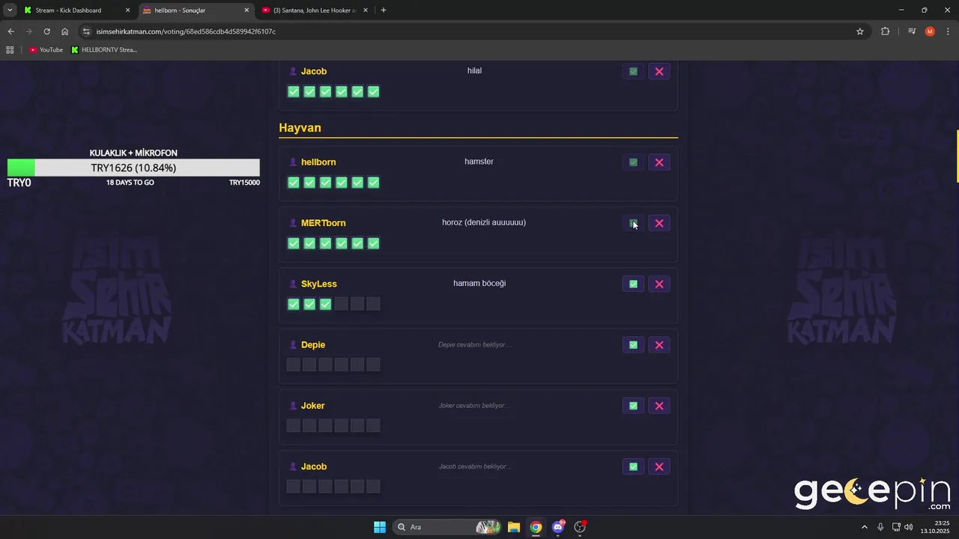Approve the Hayvan section Jacob answer checkmark

point(633,466)
